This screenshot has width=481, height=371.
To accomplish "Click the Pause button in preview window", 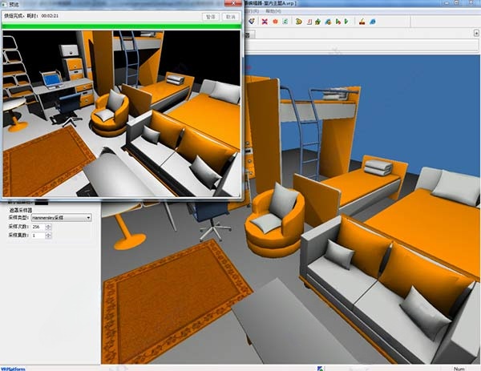I will click(211, 17).
